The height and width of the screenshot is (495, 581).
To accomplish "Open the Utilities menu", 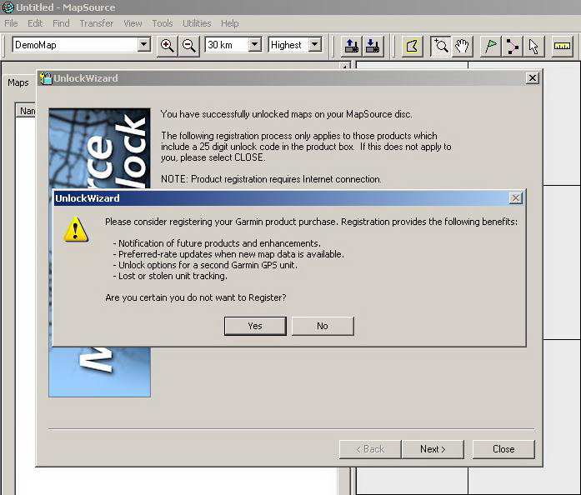I will click(197, 23).
